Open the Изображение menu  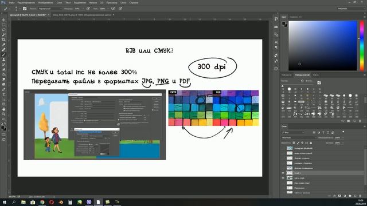[45, 2]
